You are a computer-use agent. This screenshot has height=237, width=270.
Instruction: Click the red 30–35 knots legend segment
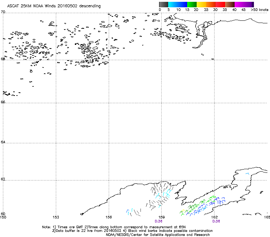click(220, 4)
